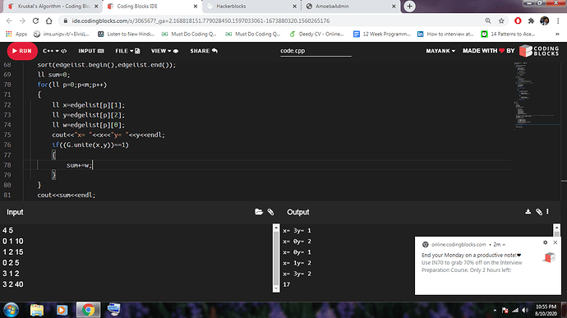Download output using Output panel icon
This screenshot has height=318, width=567.
pos(528,212)
